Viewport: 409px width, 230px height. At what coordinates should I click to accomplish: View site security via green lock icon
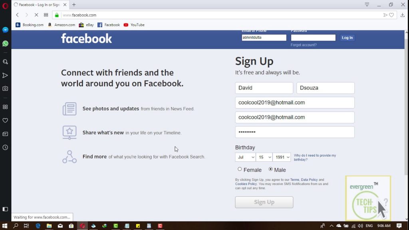click(x=57, y=15)
